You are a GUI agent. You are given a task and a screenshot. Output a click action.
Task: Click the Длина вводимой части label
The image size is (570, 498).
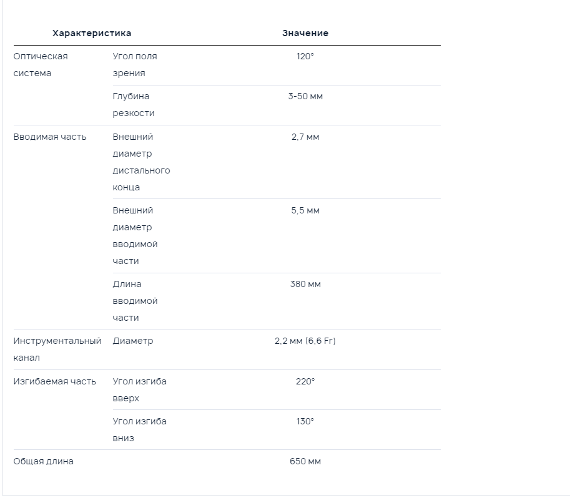[x=135, y=301]
